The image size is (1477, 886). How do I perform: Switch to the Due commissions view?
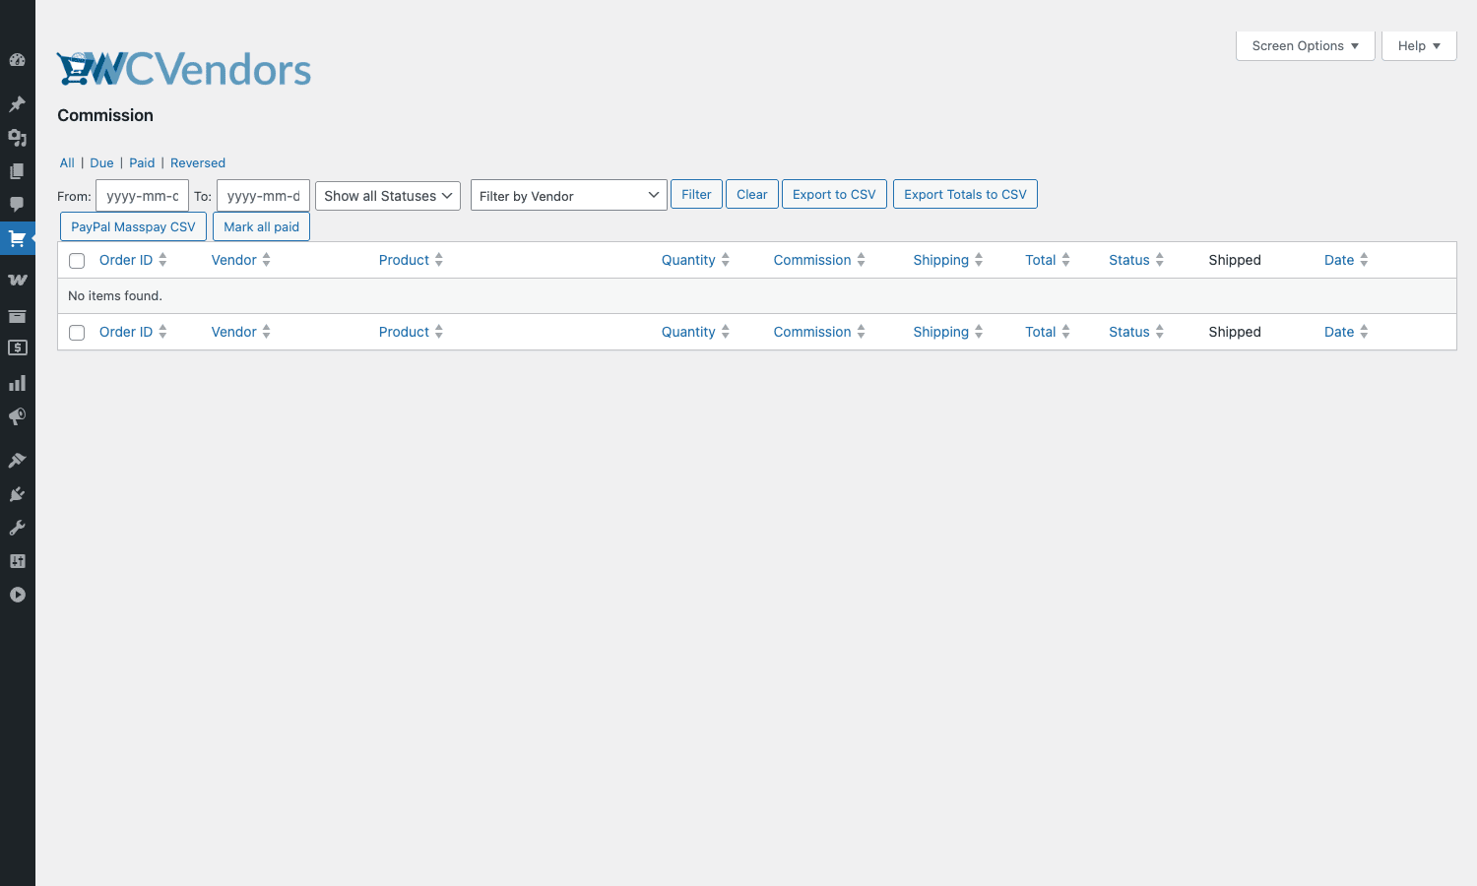click(x=101, y=163)
